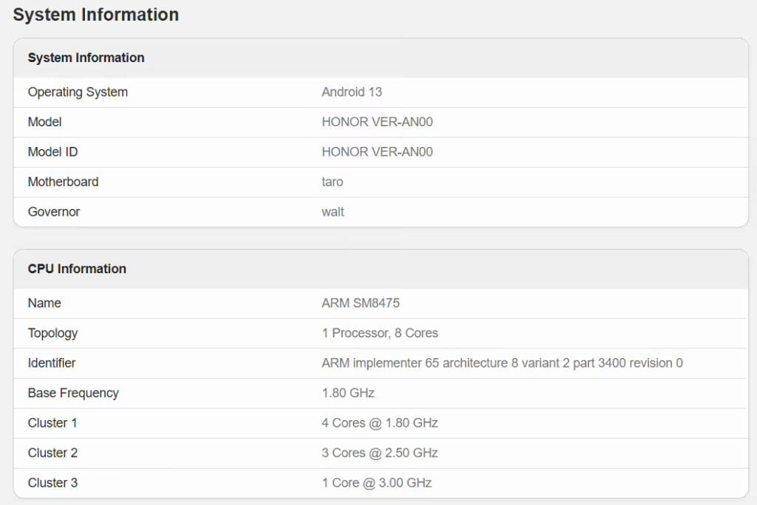Click the Cluster 1 row label
757x505 pixels.
(x=52, y=423)
